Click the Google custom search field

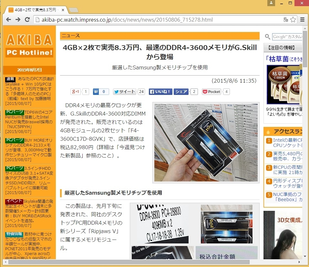(x=287, y=37)
